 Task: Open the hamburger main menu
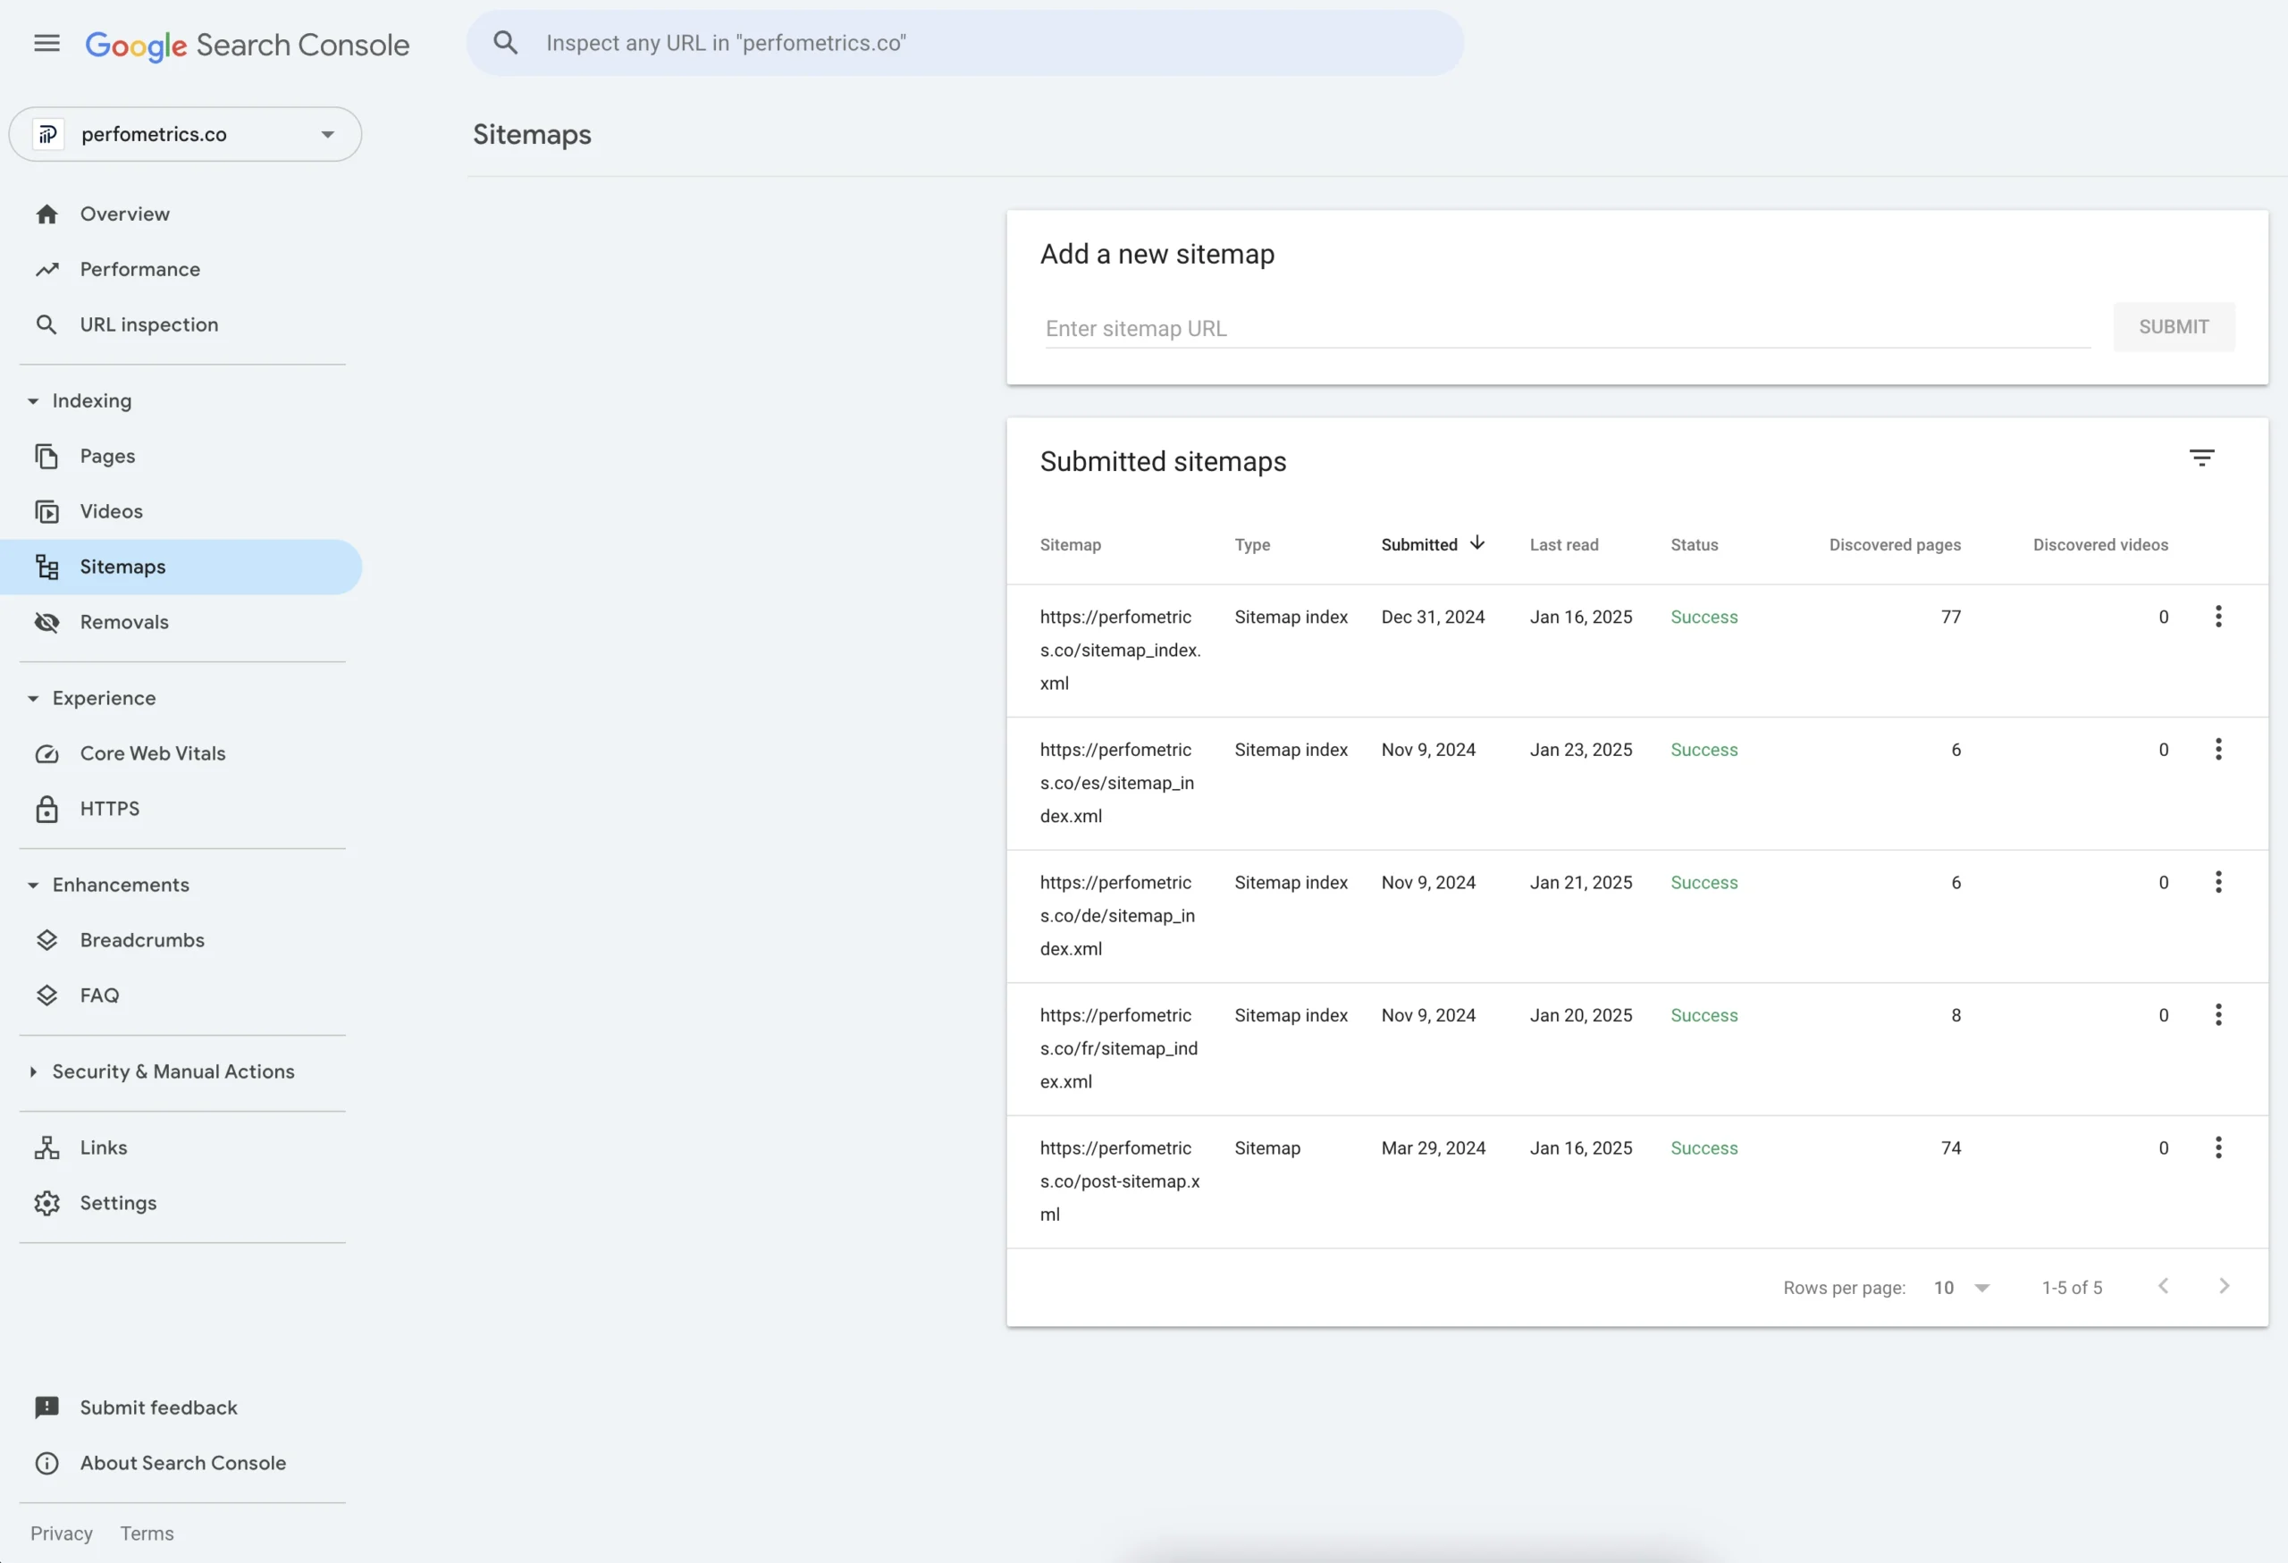coord(46,43)
